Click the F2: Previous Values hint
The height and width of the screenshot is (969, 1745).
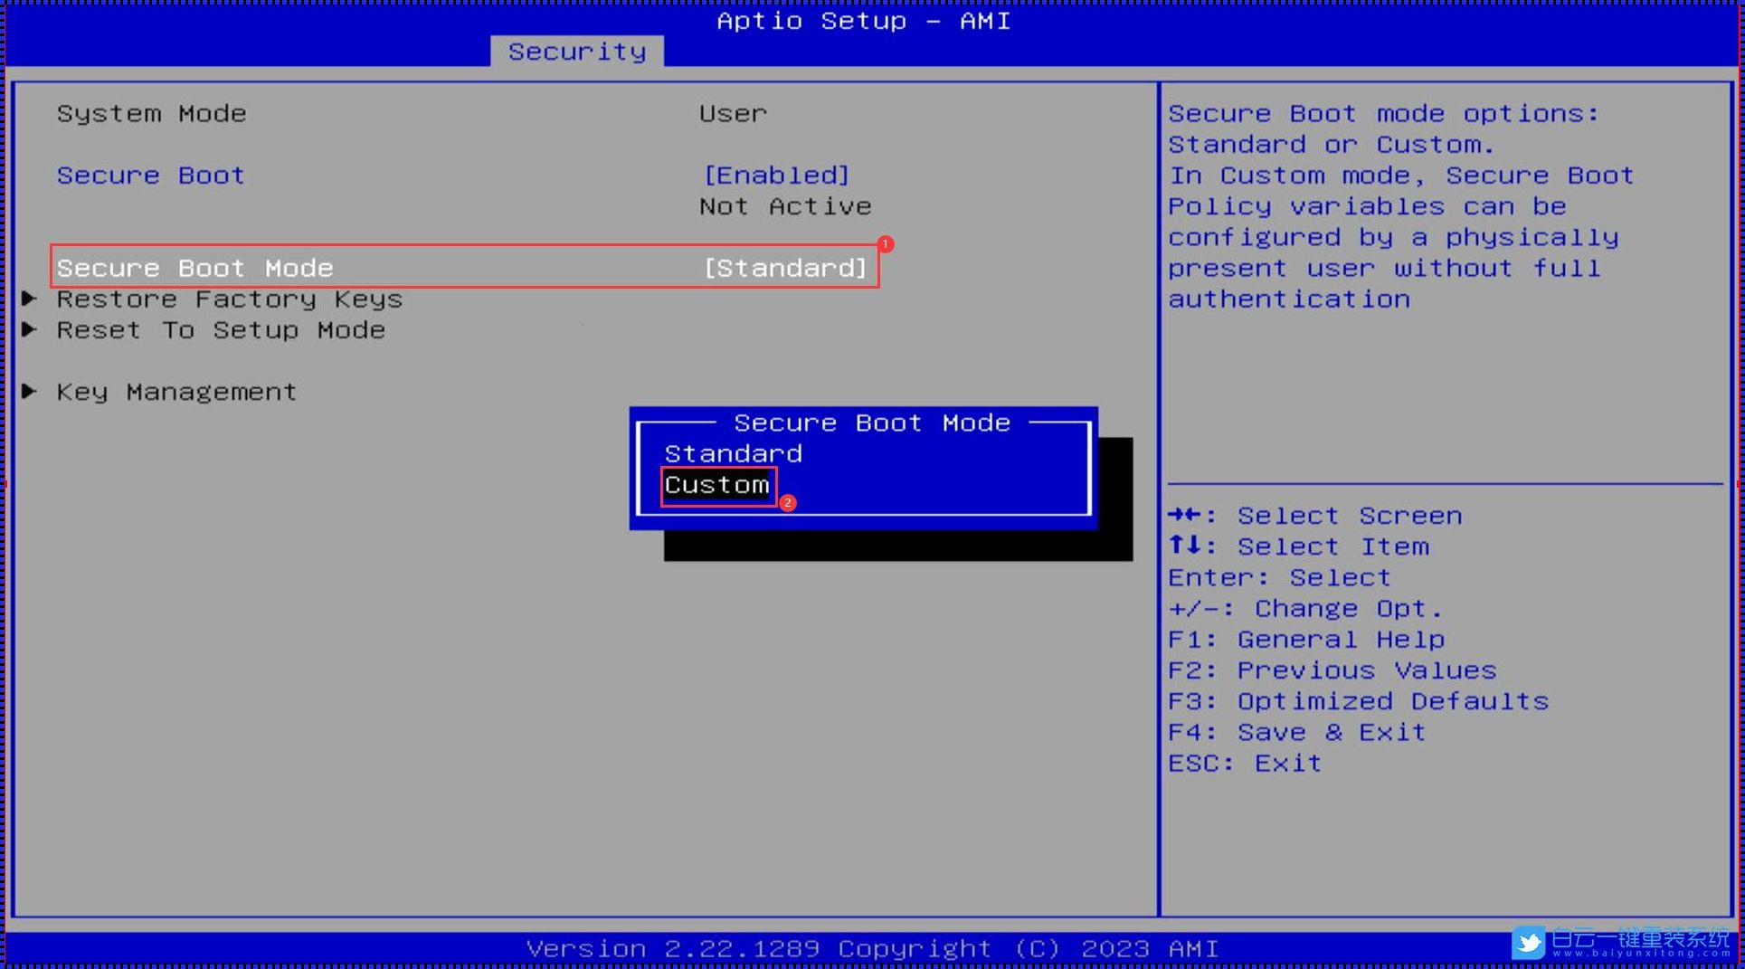(1332, 670)
